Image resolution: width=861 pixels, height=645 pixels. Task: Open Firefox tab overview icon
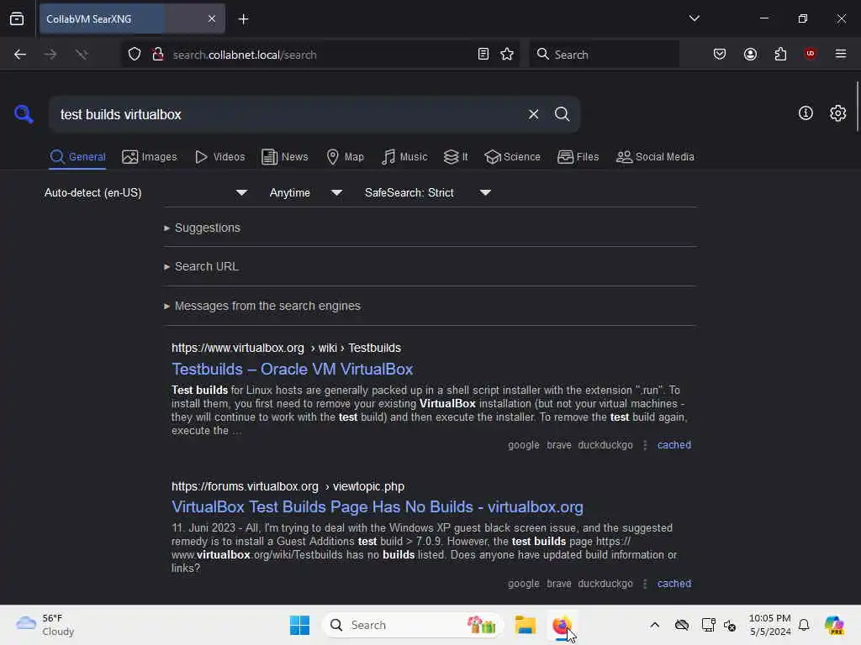pos(17,19)
